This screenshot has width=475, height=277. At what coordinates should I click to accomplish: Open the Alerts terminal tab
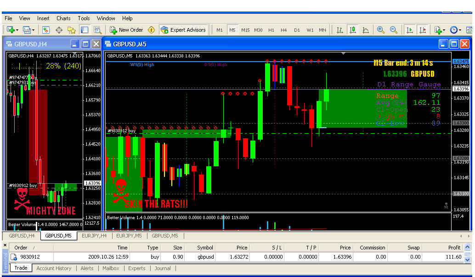click(87, 268)
